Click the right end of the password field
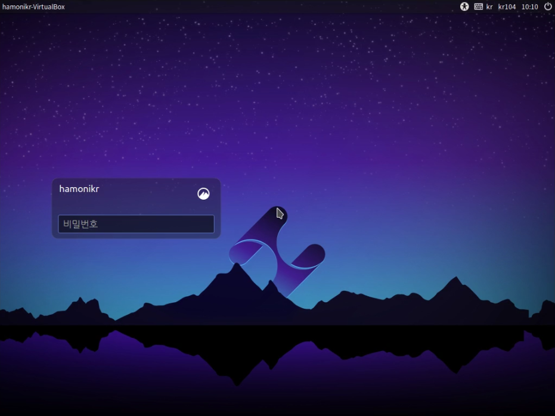Viewport: 555px width, 416px height. [x=209, y=224]
